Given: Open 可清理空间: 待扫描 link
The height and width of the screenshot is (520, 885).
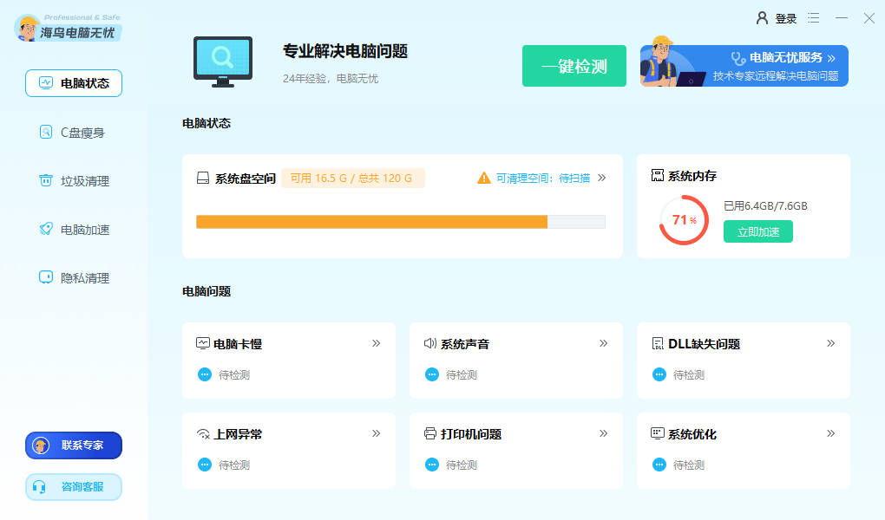Looking at the screenshot, I should 542,179.
